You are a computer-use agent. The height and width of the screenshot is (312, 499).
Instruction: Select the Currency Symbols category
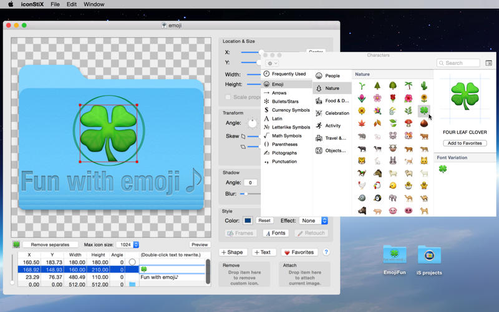[x=290, y=110]
